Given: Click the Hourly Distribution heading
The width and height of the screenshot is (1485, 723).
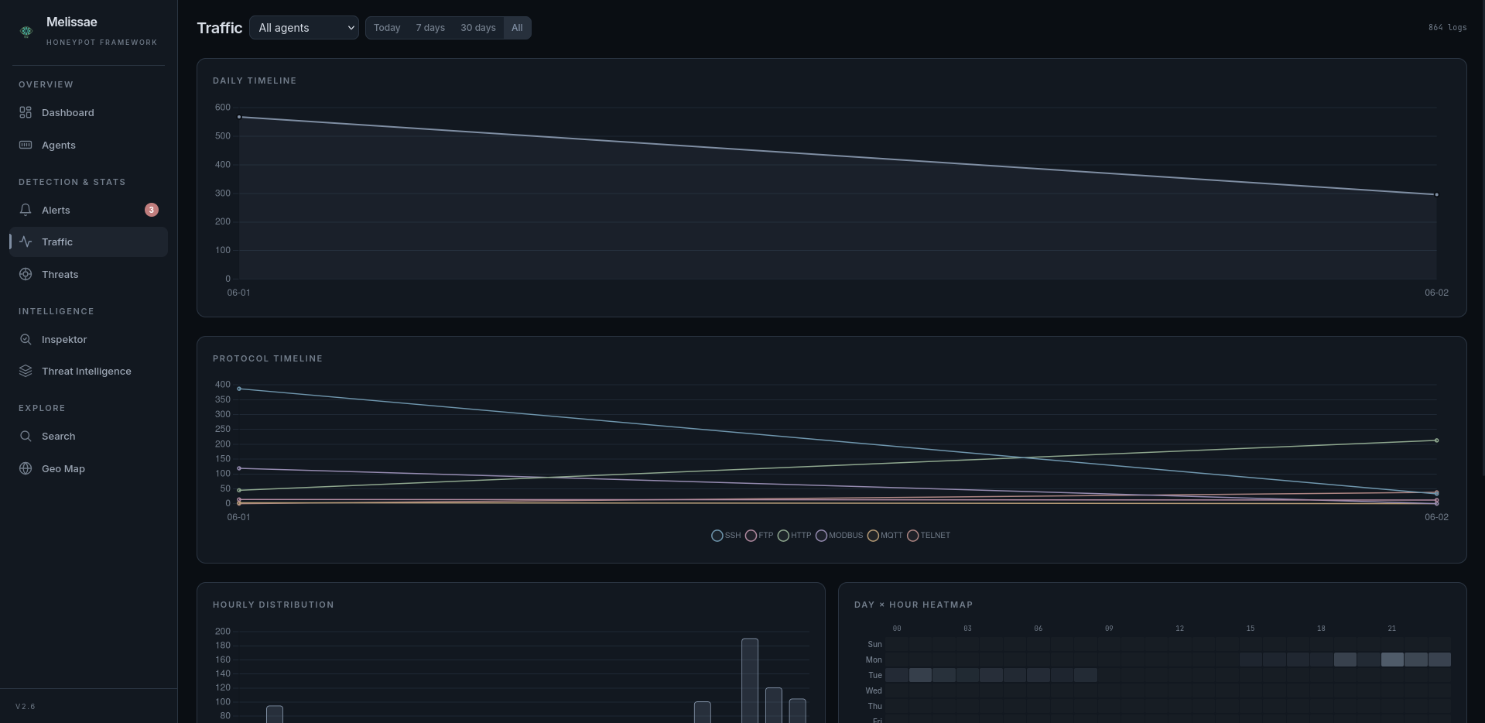Looking at the screenshot, I should [273, 605].
